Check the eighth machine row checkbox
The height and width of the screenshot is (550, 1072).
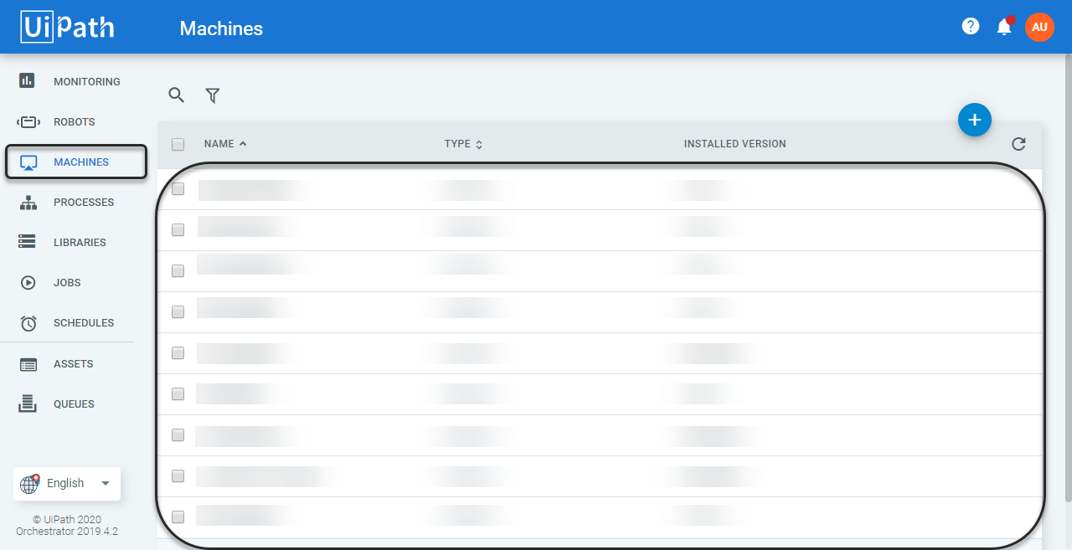click(x=178, y=476)
